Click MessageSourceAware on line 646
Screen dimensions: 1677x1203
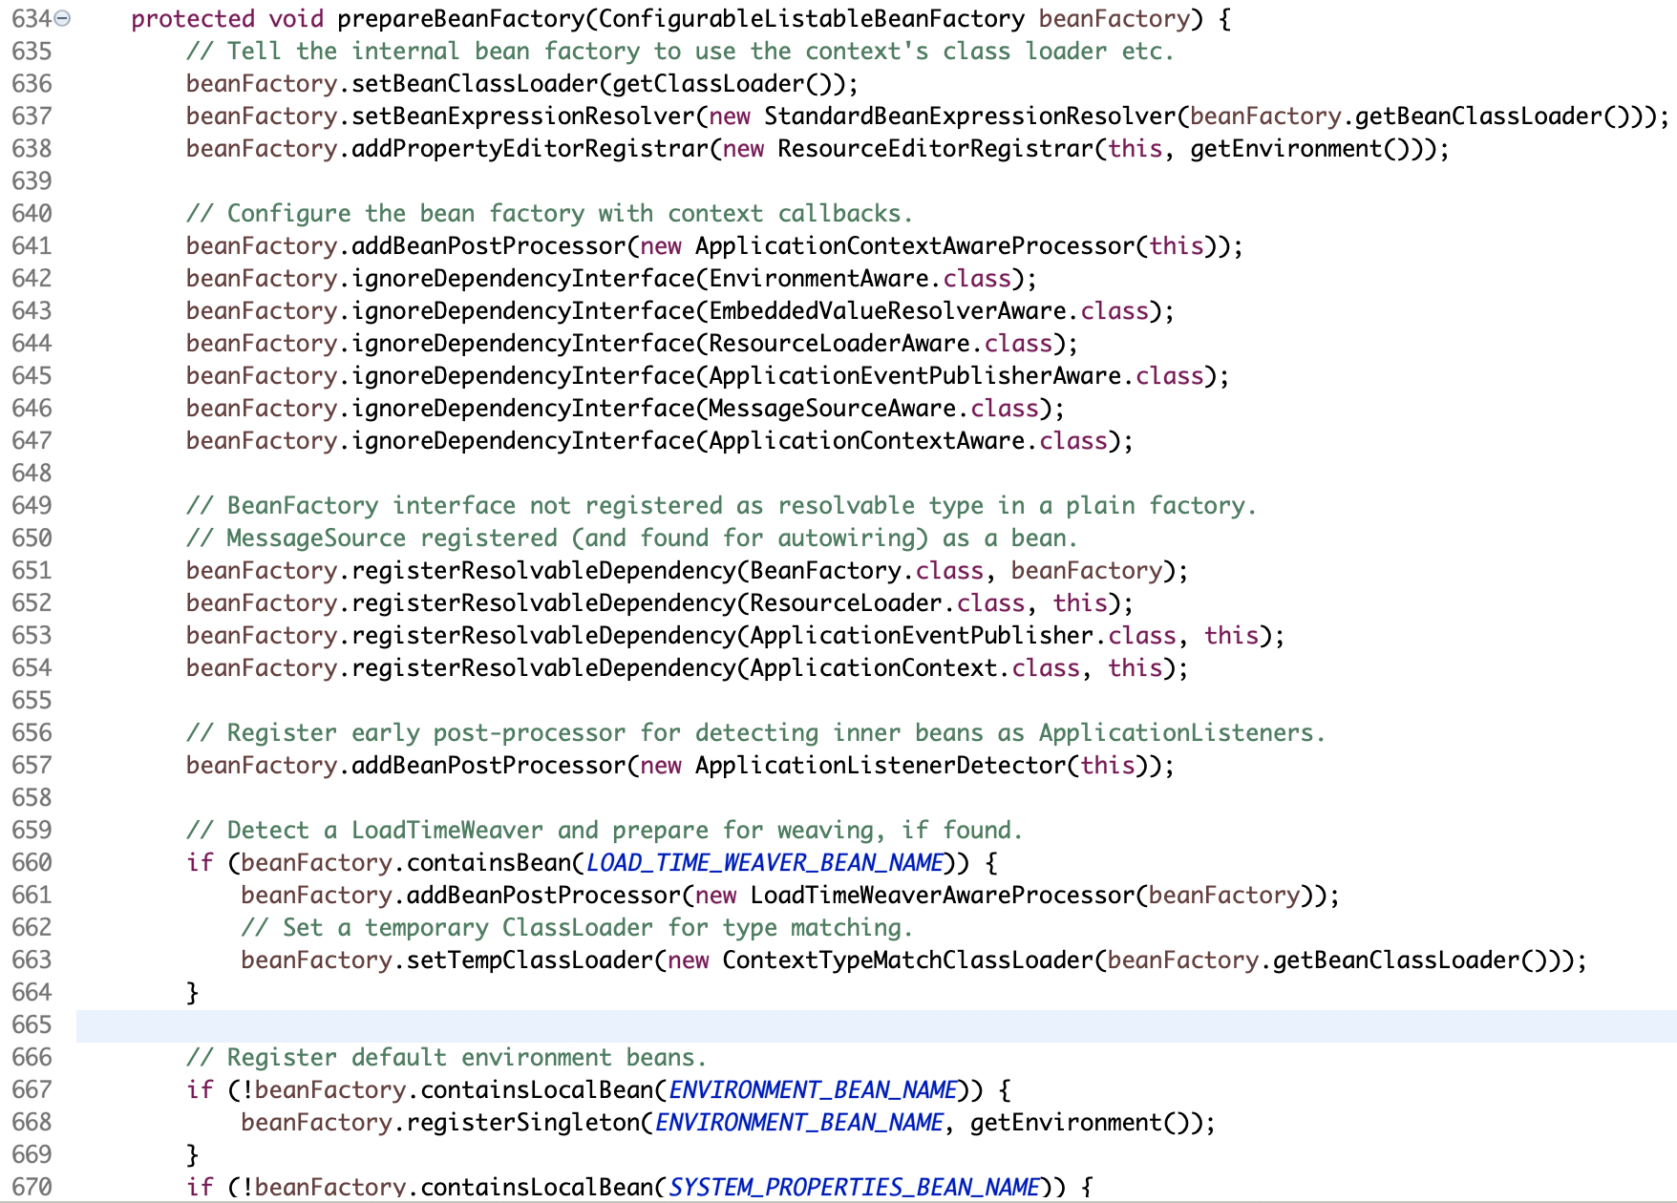pos(833,409)
